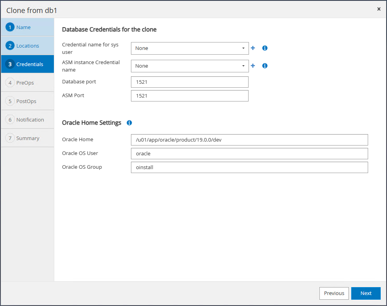Image resolution: width=387 pixels, height=306 pixels.
Task: Click plus icon beside sys user credential
Action: click(x=253, y=48)
